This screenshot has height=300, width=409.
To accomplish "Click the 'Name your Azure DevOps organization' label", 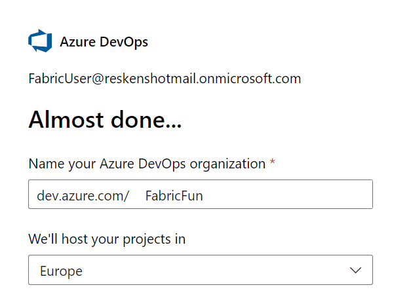I will pyautogui.click(x=147, y=164).
